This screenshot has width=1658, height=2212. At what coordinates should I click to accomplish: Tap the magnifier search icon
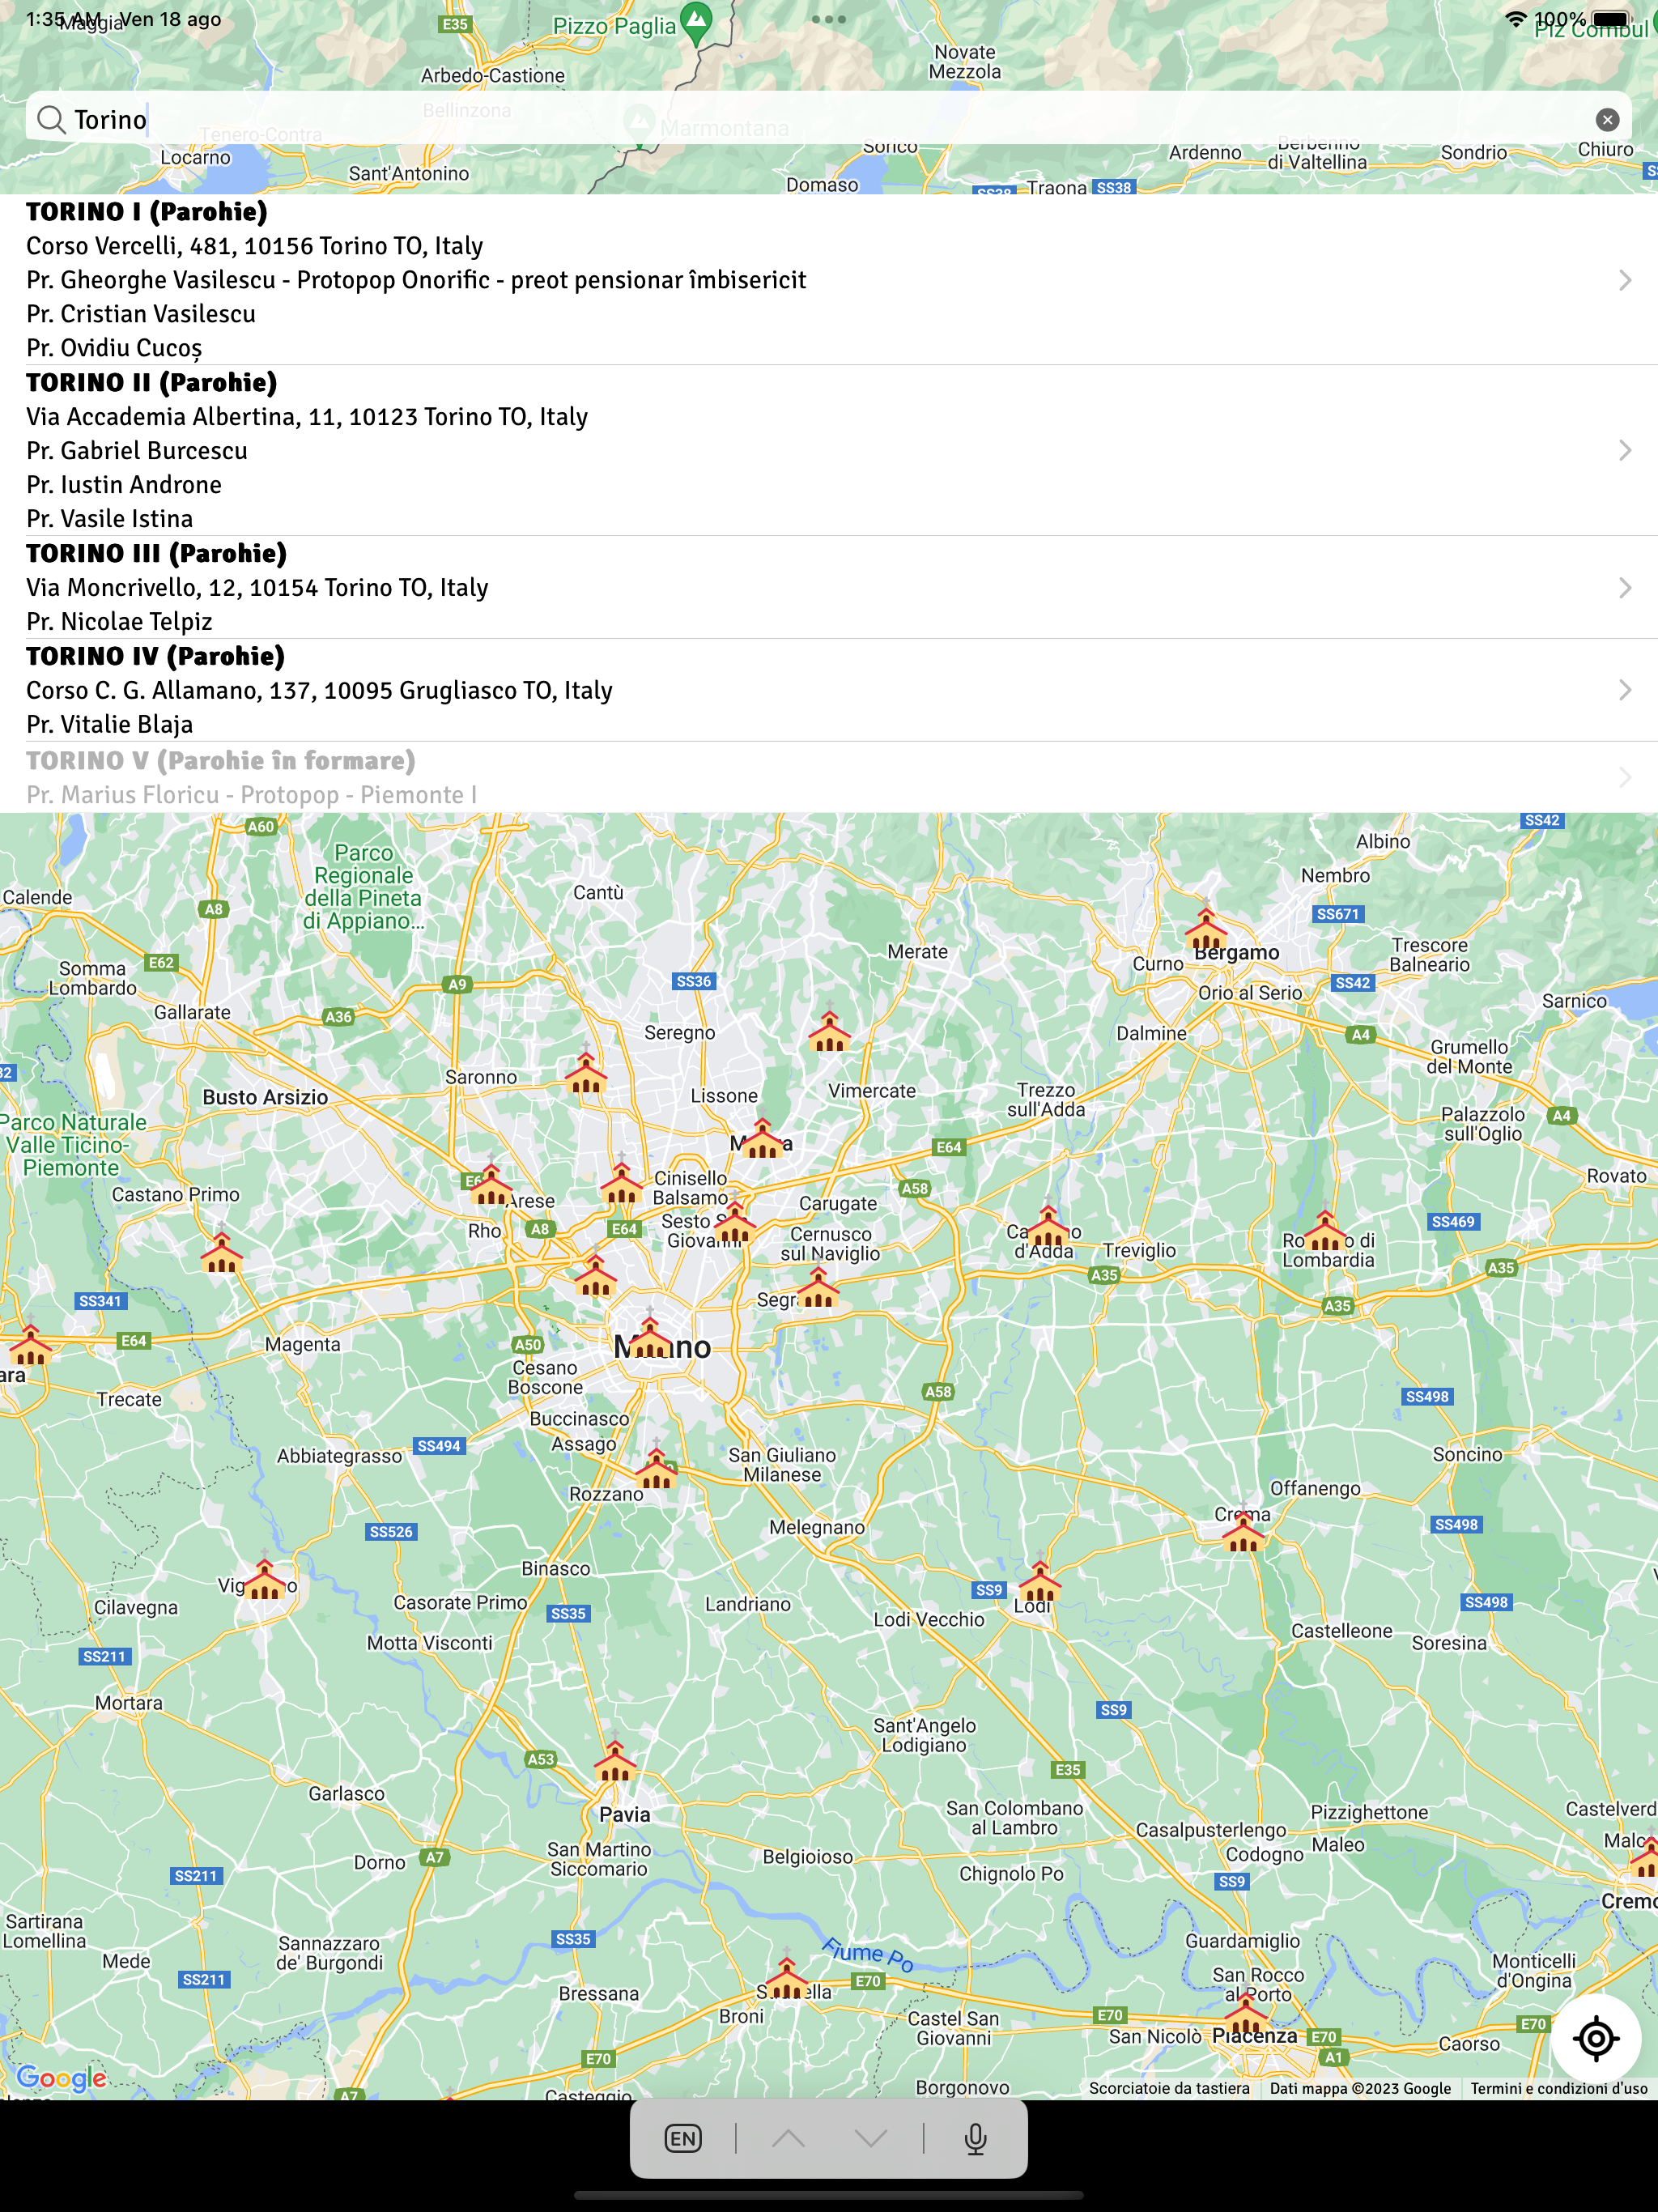(x=50, y=120)
